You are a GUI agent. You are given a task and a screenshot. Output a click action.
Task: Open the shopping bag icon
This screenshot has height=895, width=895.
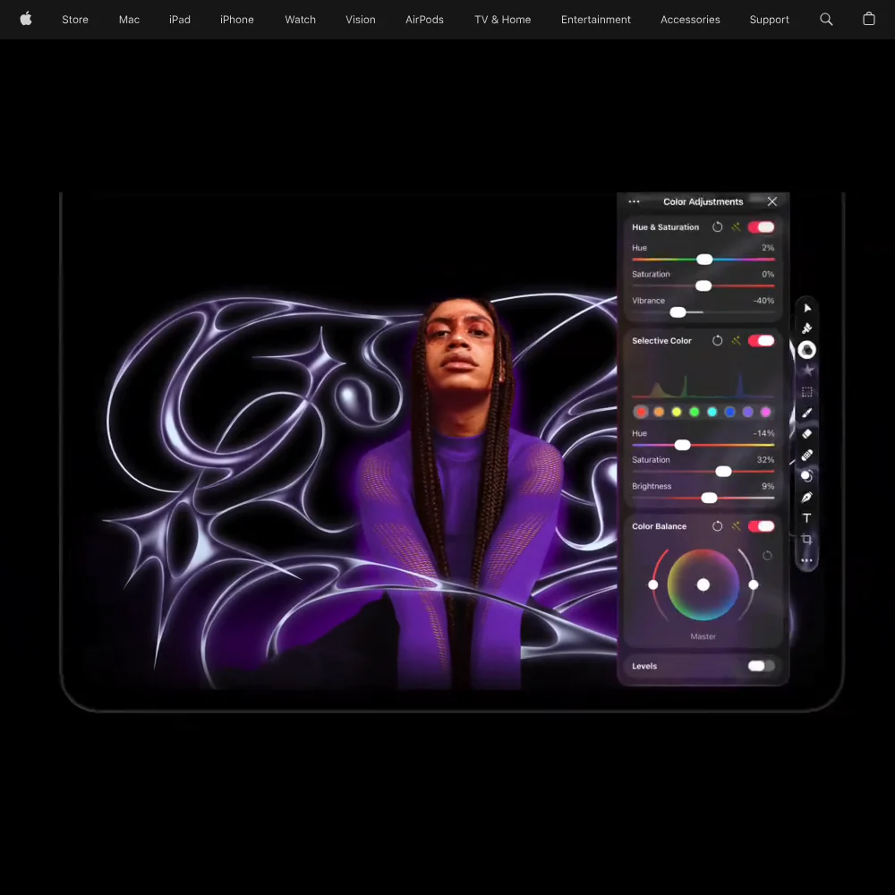point(869,20)
